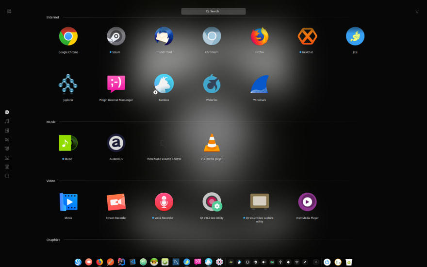The image size is (427, 267).
Task: Launch VLC media player
Action: tap(212, 143)
